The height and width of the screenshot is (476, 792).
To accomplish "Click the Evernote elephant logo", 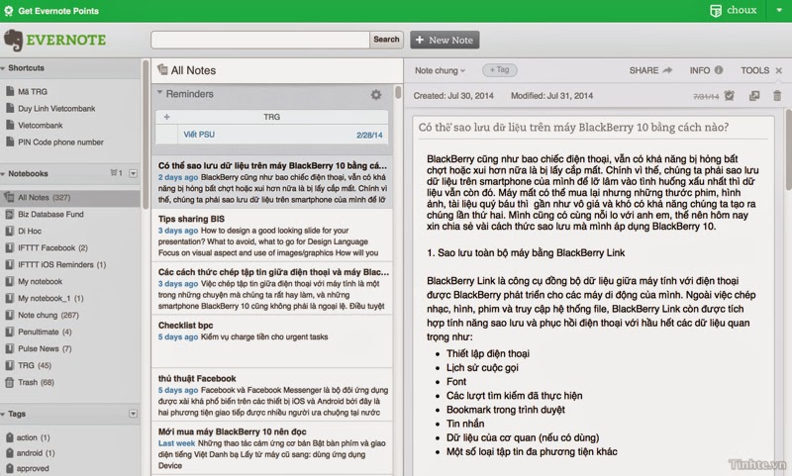I will [14, 41].
